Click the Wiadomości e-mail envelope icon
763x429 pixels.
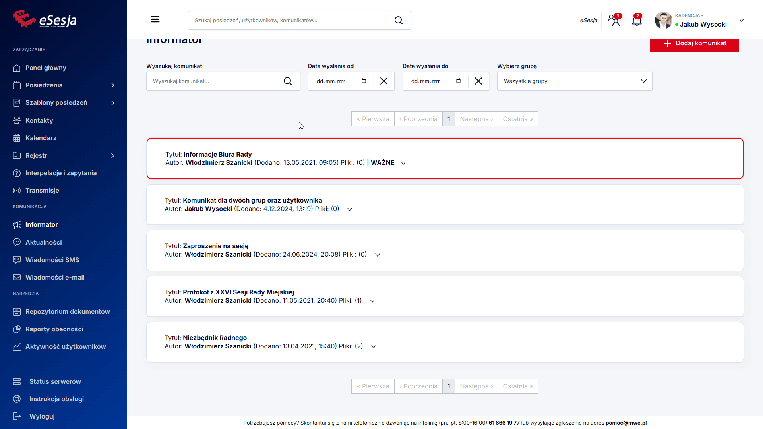point(17,277)
